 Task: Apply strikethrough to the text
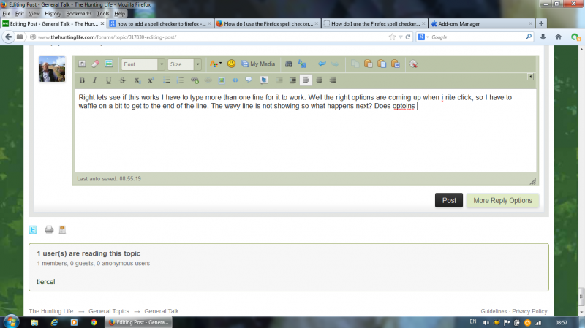click(122, 80)
